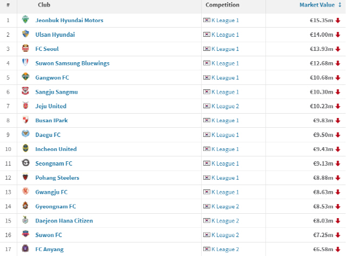Image resolution: width=346 pixels, height=256 pixels.
Task: Click the market value €10.68m
Action: point(321,77)
